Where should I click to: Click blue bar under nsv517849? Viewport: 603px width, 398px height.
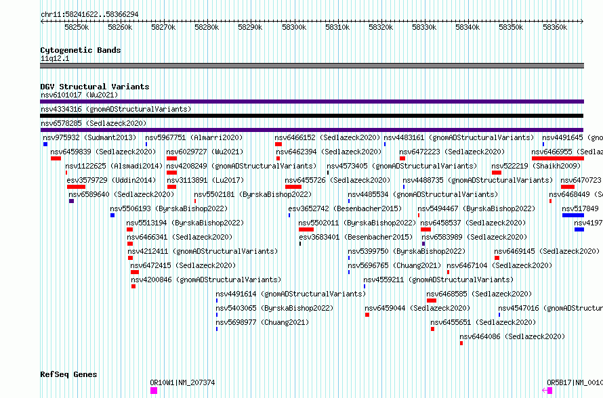pyautogui.click(x=573, y=215)
